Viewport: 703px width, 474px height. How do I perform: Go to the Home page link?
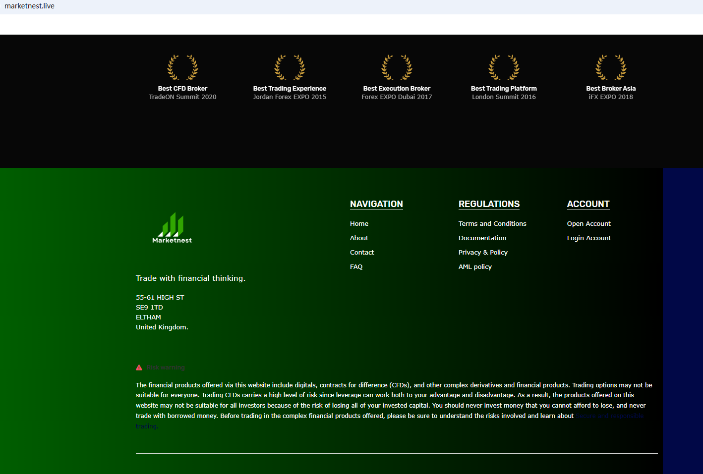tap(359, 224)
